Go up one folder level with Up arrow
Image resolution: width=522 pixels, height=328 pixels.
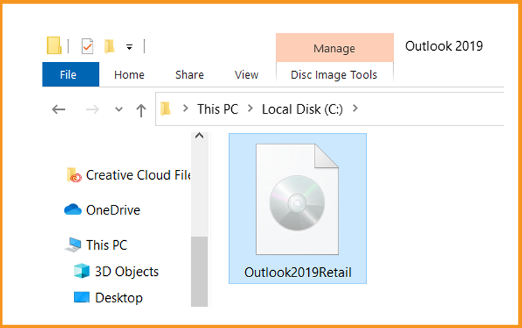(141, 110)
